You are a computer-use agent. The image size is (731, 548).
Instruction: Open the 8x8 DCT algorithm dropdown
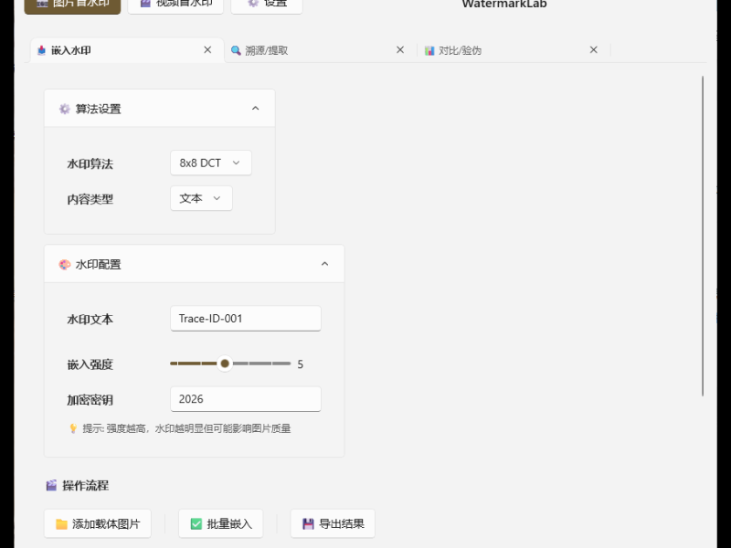click(211, 163)
